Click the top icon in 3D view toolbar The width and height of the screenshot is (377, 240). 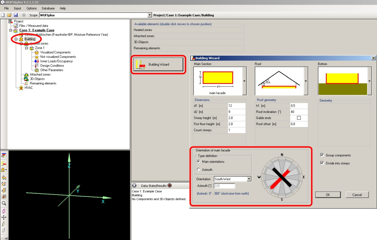pyautogui.click(x=4, y=155)
